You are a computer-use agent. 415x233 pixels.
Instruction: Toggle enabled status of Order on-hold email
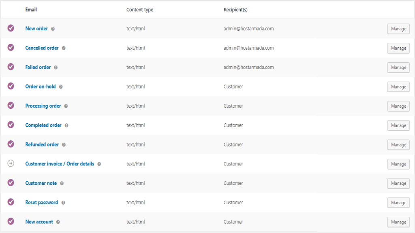[x=11, y=86]
